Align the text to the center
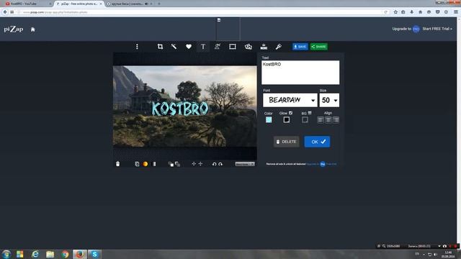461x259 pixels. tap(328, 120)
